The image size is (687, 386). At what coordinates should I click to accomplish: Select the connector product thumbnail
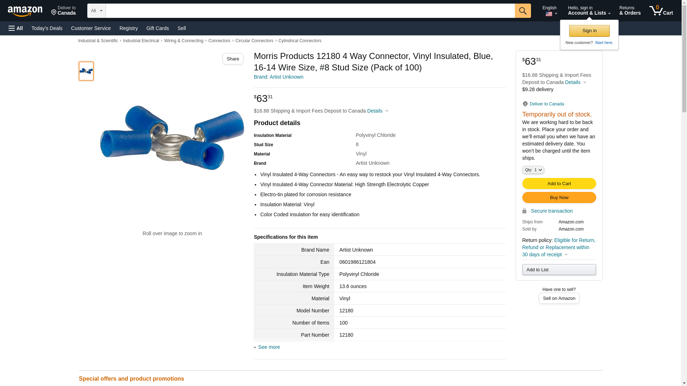coord(86,71)
